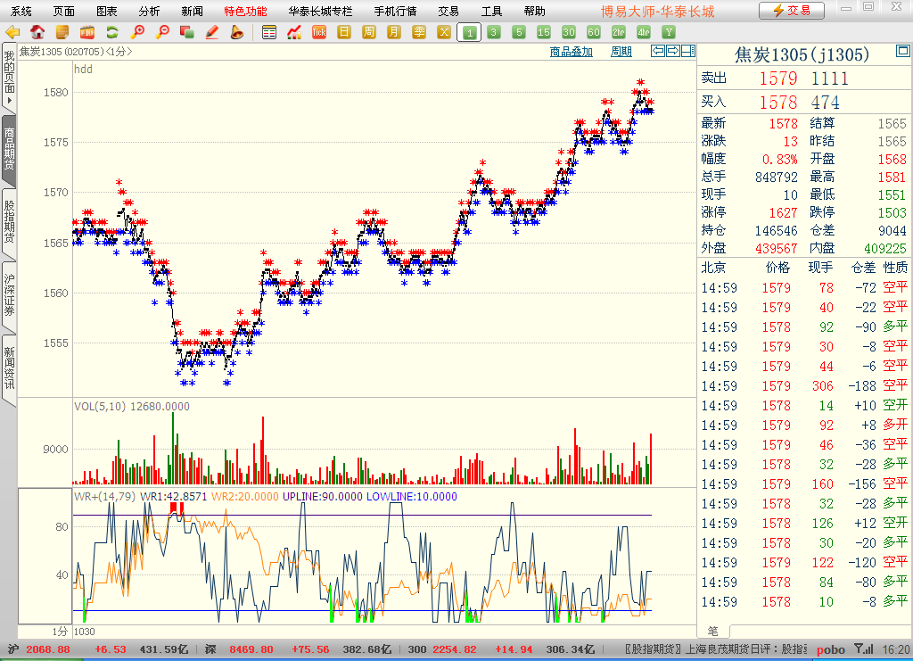Click the notepad icon beside home

[62, 32]
